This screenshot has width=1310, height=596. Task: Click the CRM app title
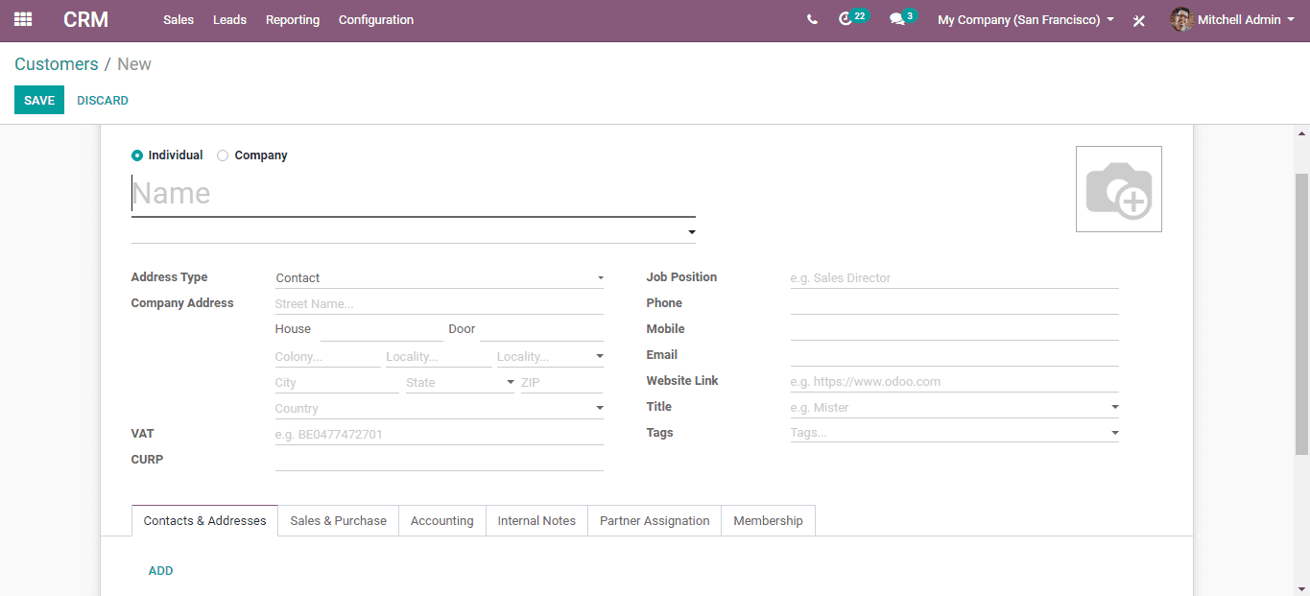[85, 19]
